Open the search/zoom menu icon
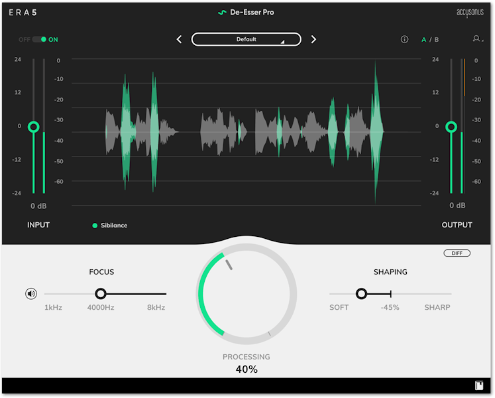Viewport: 495px width, 398px height. tap(477, 38)
